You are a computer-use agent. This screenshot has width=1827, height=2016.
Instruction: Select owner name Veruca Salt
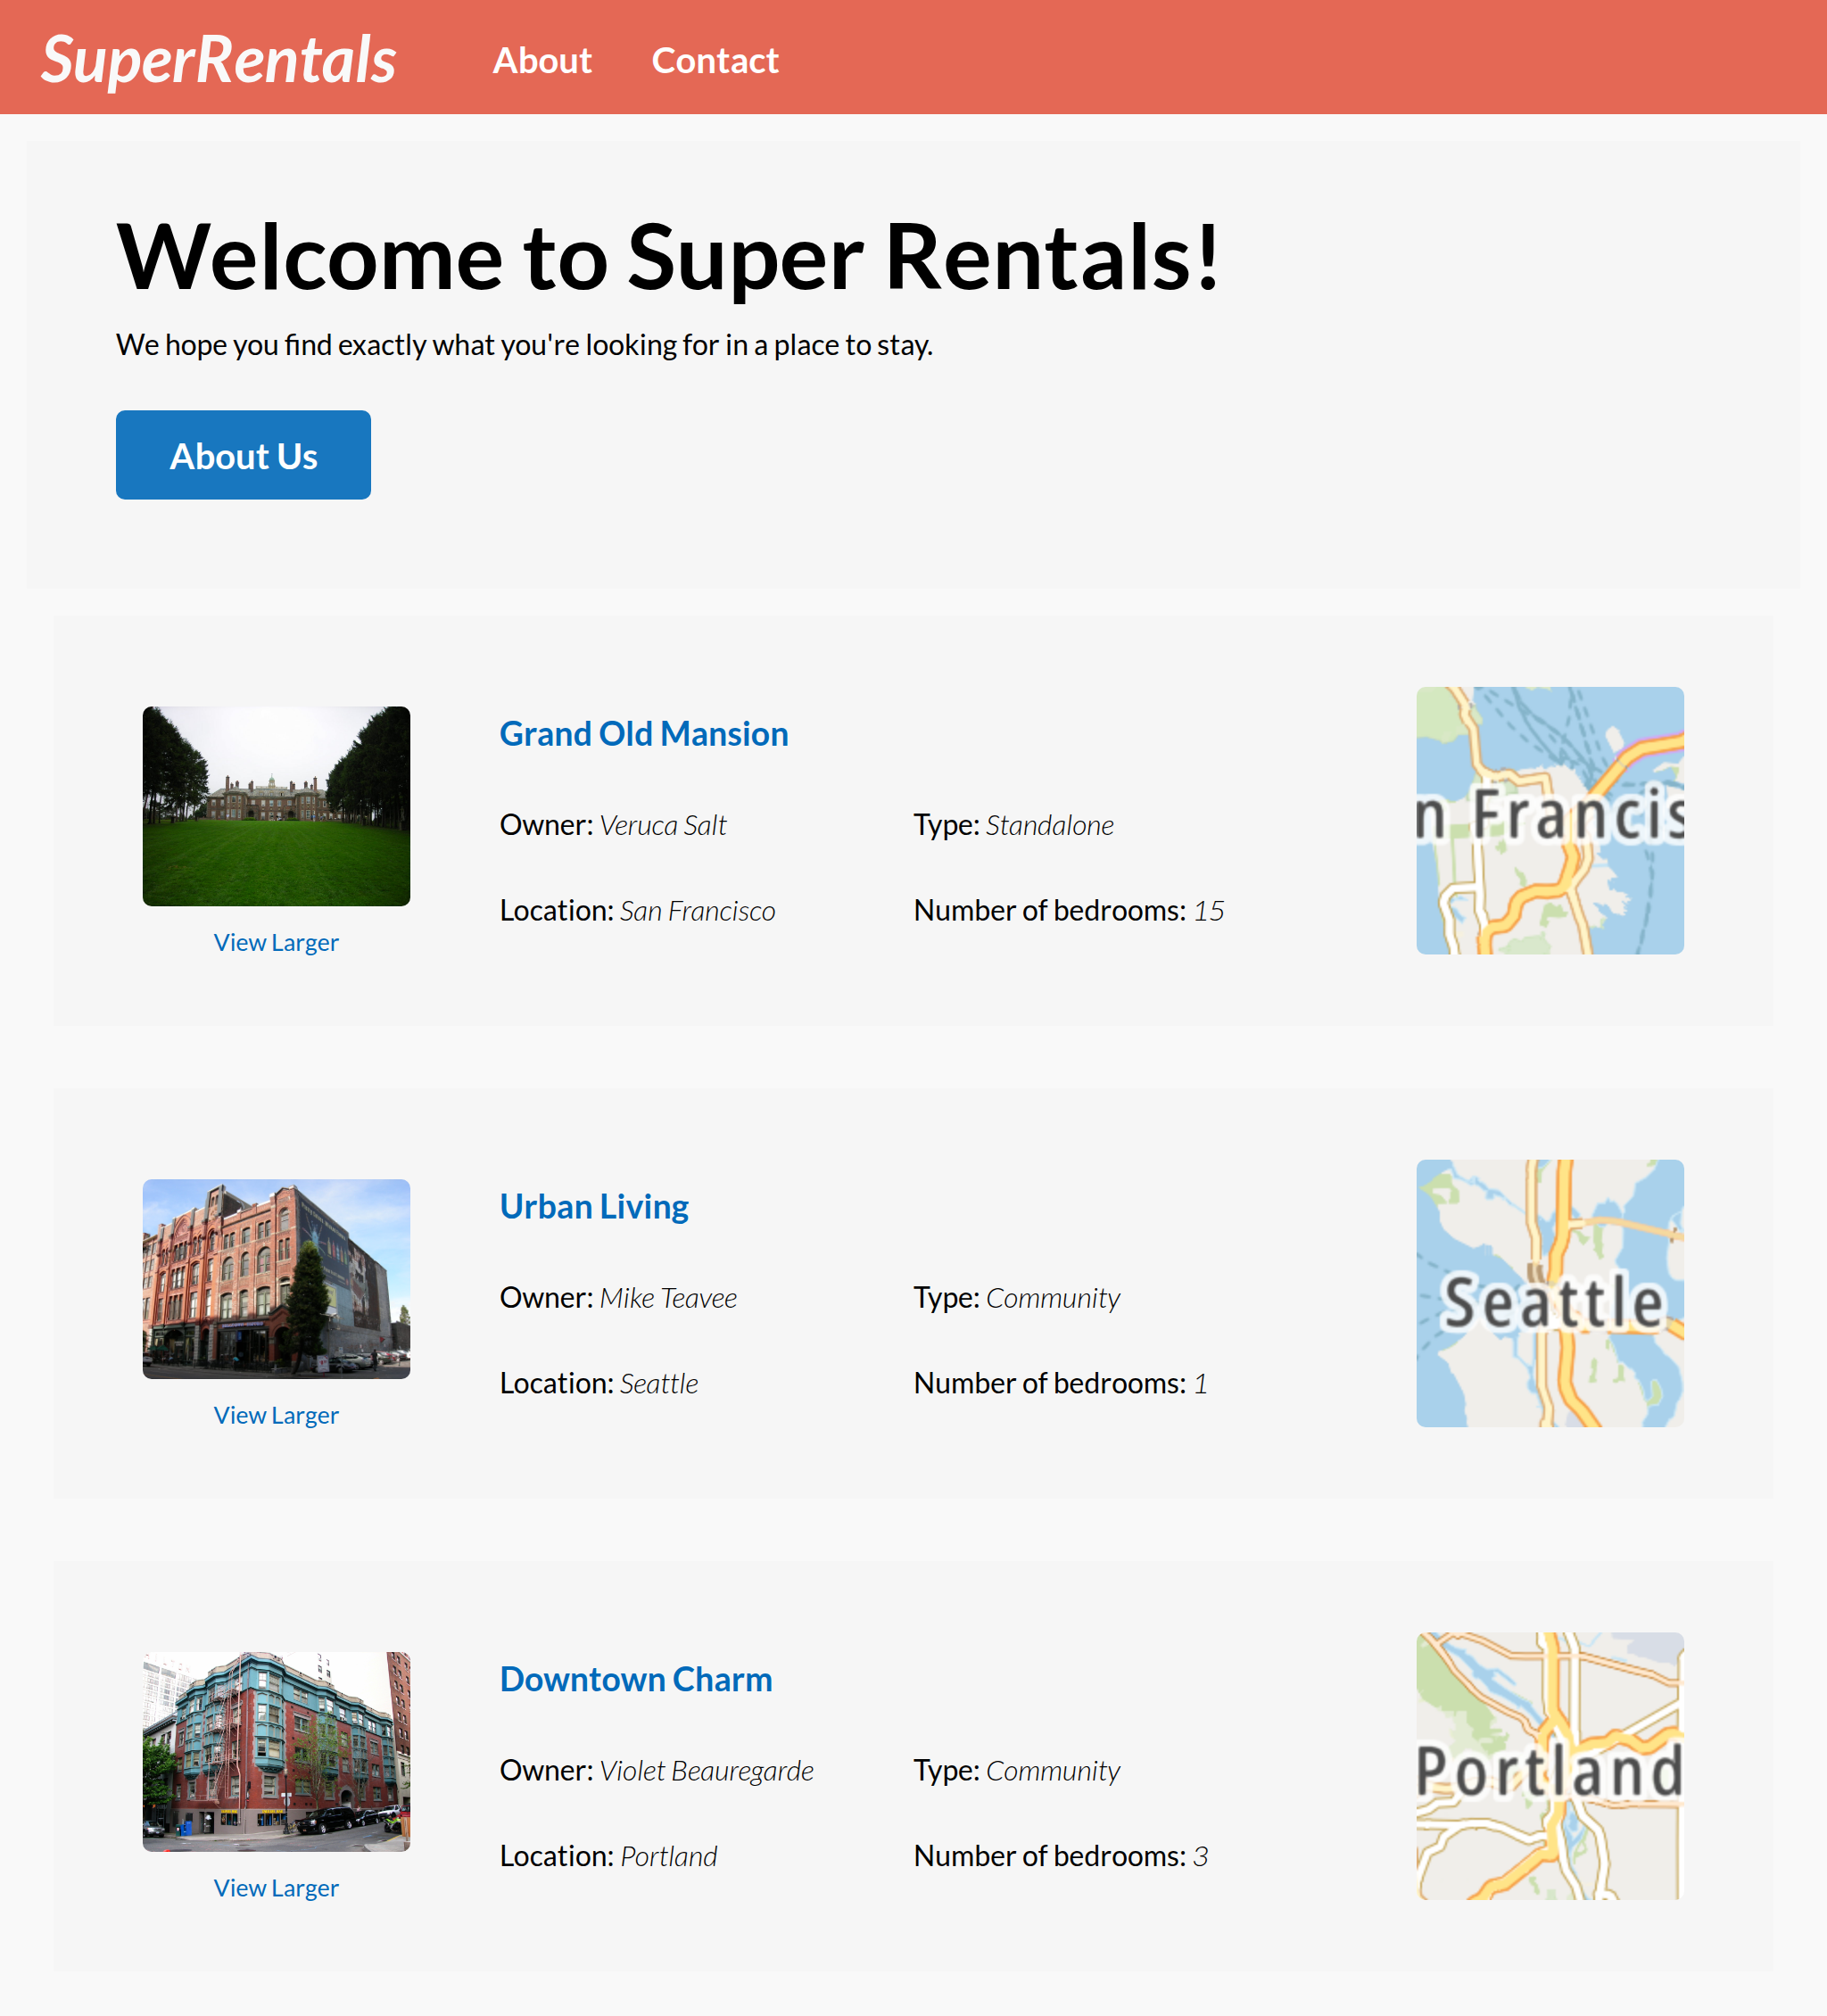click(x=663, y=825)
